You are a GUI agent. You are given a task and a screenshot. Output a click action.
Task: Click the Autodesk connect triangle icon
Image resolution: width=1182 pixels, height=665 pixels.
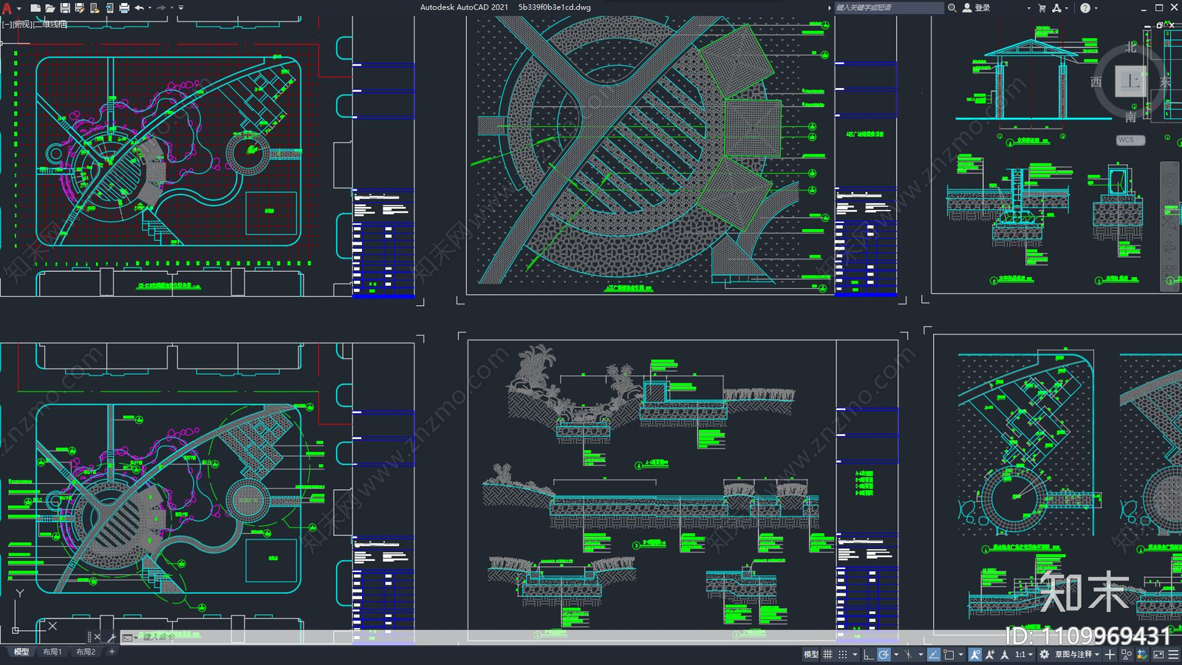1056,8
